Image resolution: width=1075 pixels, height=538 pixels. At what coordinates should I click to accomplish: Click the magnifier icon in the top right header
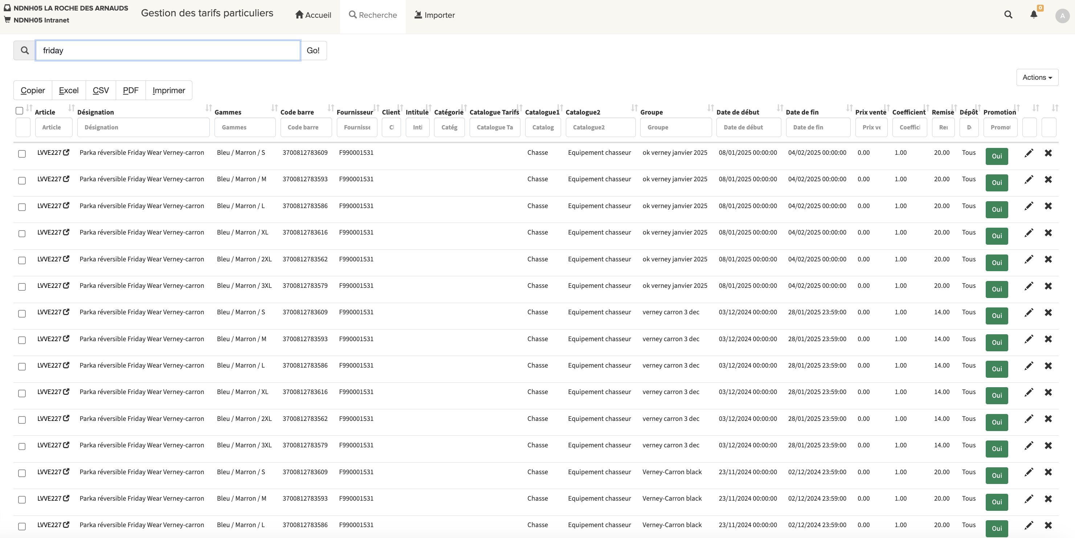(1008, 15)
